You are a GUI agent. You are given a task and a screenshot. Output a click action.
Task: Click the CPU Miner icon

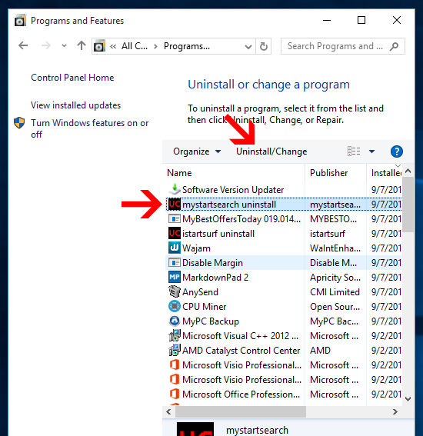pyautogui.click(x=175, y=306)
